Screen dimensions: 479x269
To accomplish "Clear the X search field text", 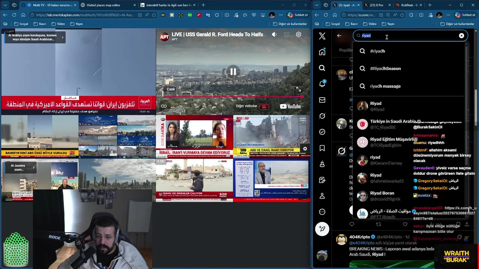I will [x=461, y=35].
